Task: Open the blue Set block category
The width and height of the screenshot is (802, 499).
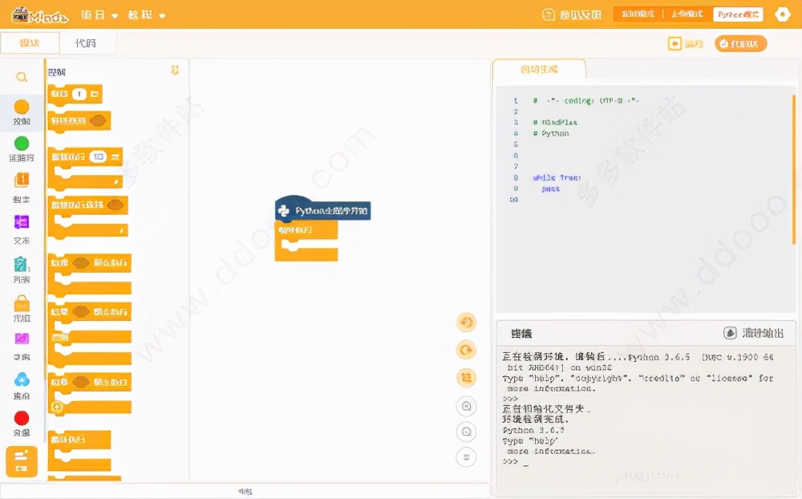Action: (x=22, y=379)
